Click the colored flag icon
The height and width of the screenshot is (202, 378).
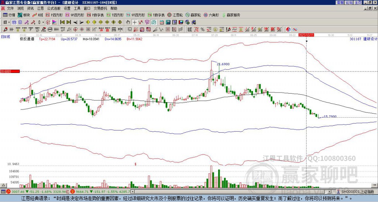pos(55,22)
